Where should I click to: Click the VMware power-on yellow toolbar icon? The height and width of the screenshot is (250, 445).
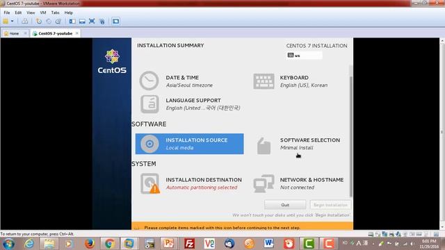click(x=6, y=22)
